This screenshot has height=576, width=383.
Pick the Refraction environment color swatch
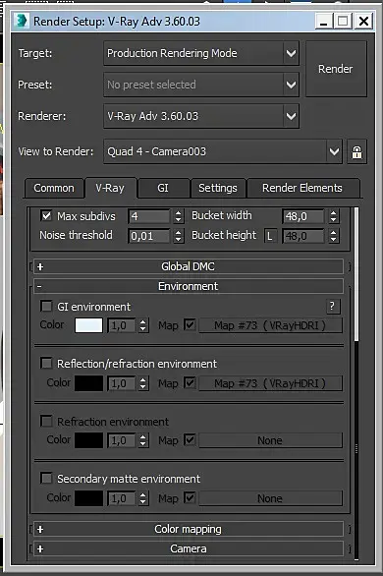click(x=88, y=440)
